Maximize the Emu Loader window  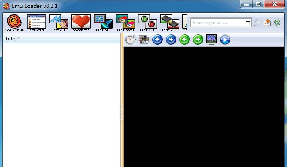tap(258, 4)
